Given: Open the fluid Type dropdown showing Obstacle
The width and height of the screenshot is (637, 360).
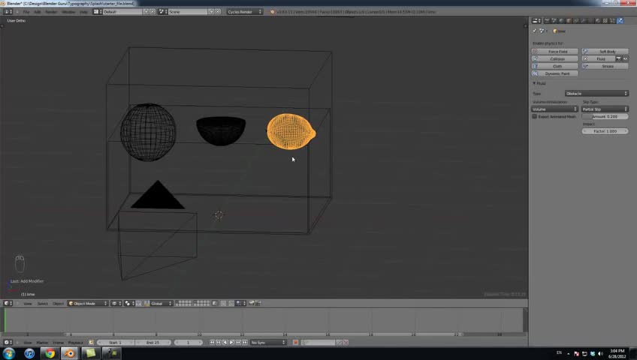Looking at the screenshot, I should [x=596, y=93].
